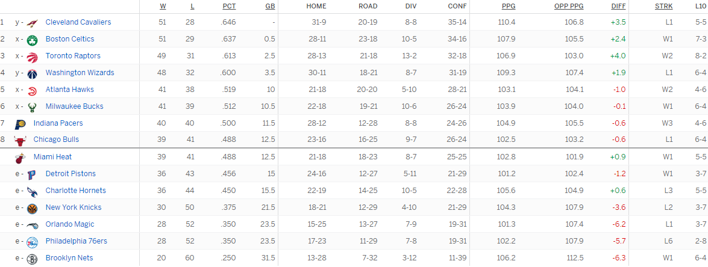Sort standings by DIFF column header

[x=618, y=6]
